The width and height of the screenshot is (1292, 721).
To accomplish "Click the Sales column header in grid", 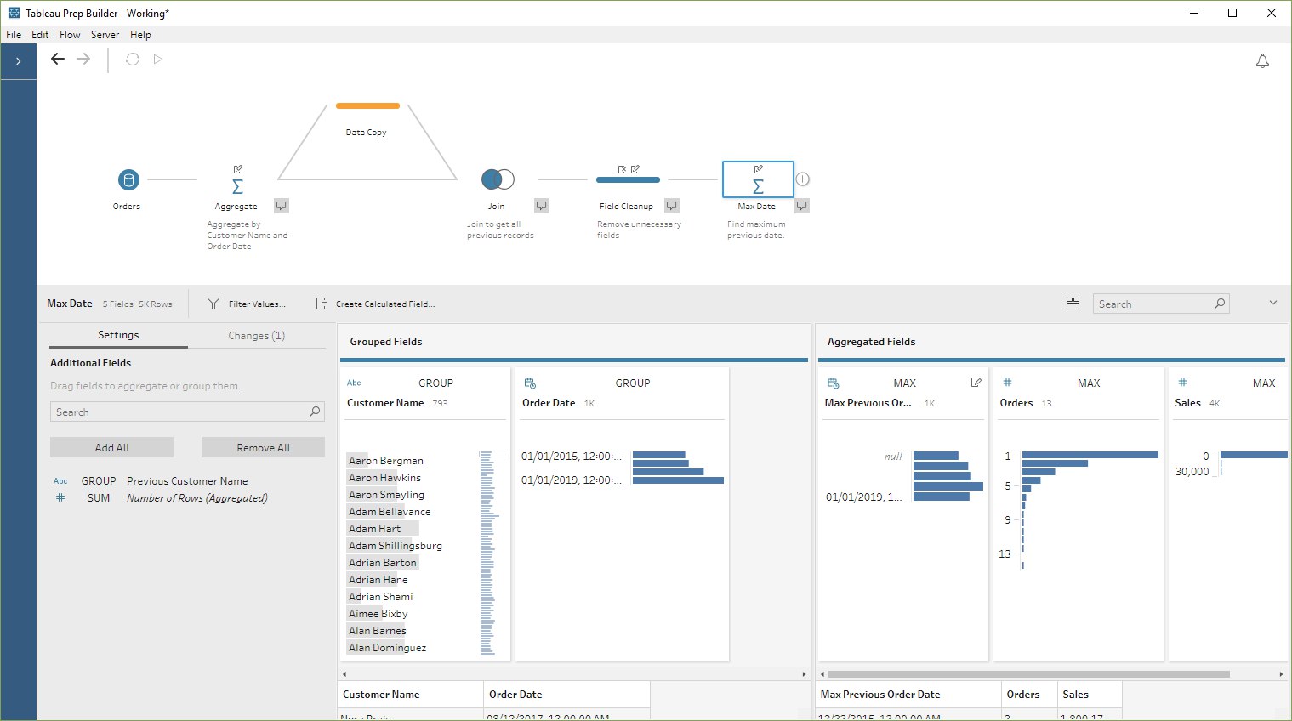I will pos(1089,695).
